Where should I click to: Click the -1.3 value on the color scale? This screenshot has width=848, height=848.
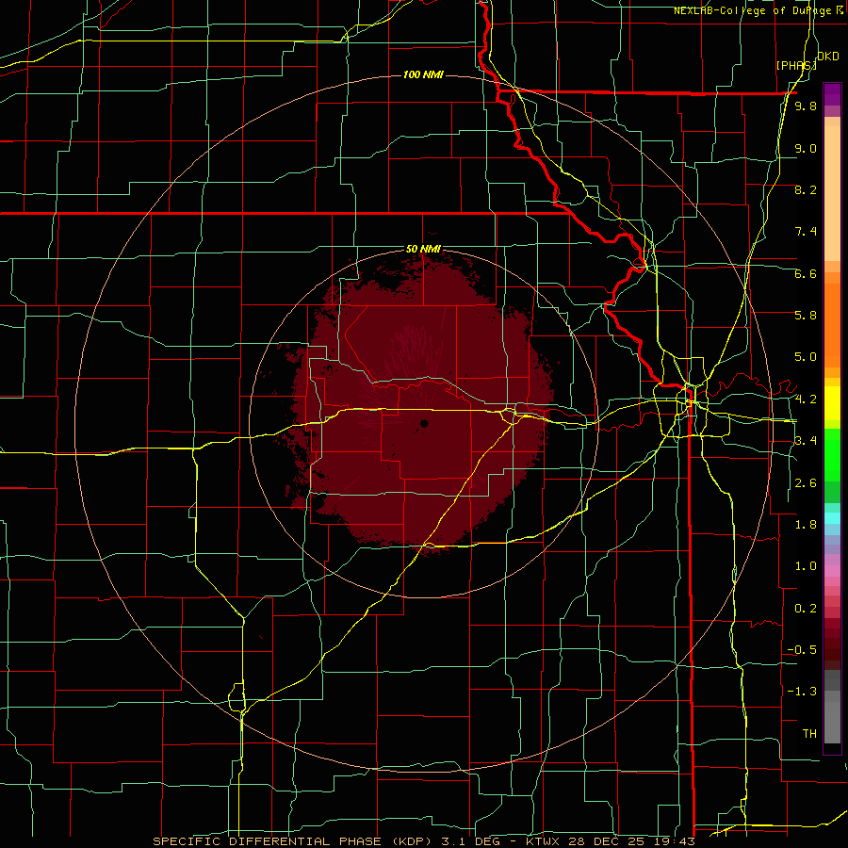click(x=802, y=692)
